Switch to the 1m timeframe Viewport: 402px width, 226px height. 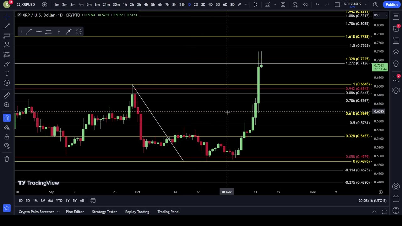click(57, 4)
